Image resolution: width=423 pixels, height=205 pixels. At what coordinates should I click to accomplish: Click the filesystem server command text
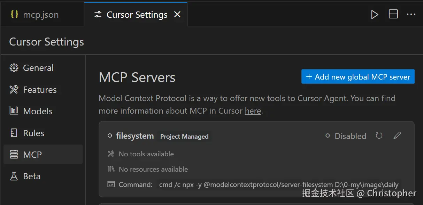pos(279,184)
